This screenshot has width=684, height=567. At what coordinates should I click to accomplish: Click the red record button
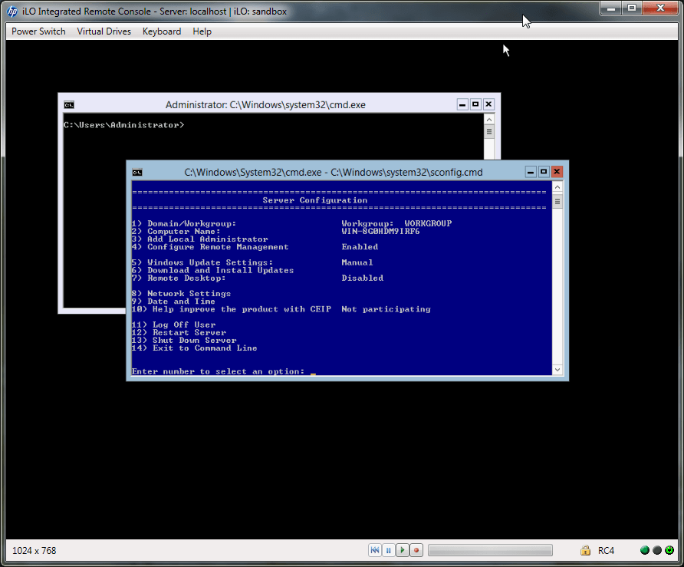coord(416,550)
